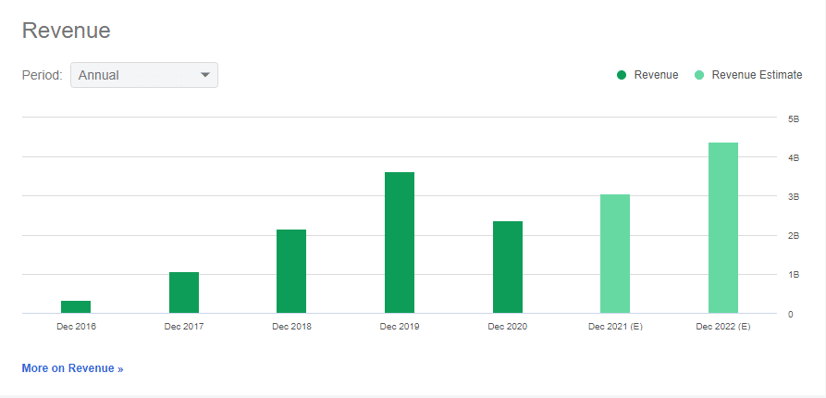Open the More on Revenue link
This screenshot has width=826, height=398.
(x=73, y=368)
